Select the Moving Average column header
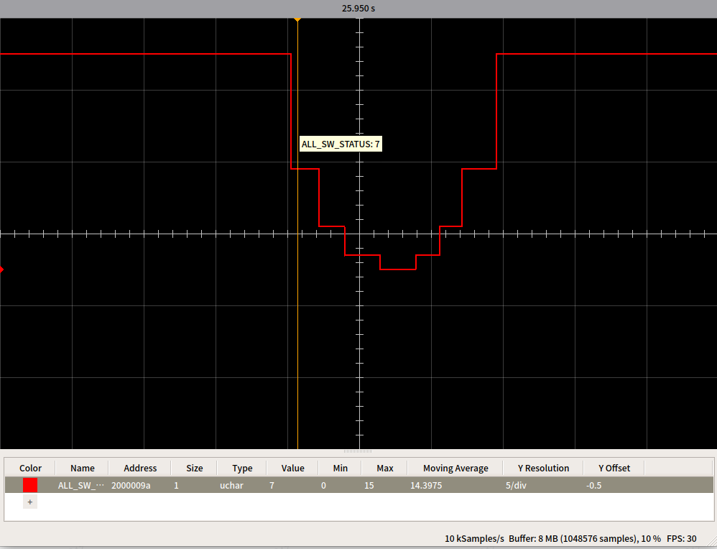717x549 pixels. coord(455,468)
